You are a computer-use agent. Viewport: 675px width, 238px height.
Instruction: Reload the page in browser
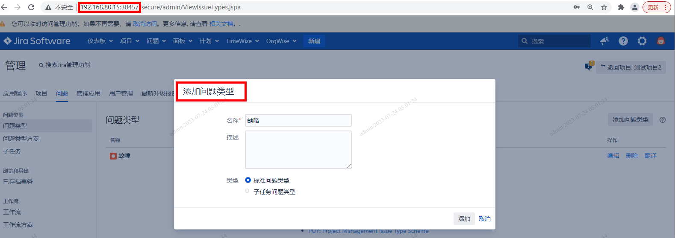tap(31, 7)
